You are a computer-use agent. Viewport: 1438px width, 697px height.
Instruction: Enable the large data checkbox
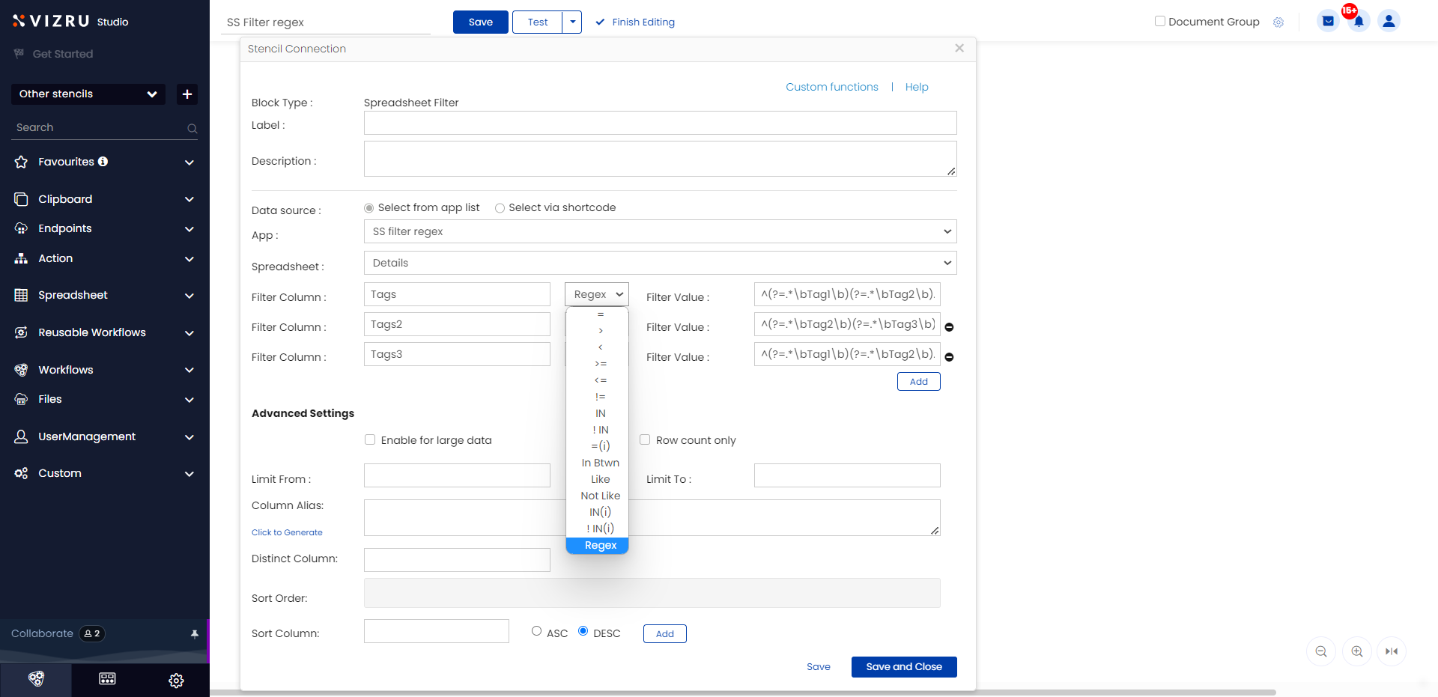click(x=370, y=439)
